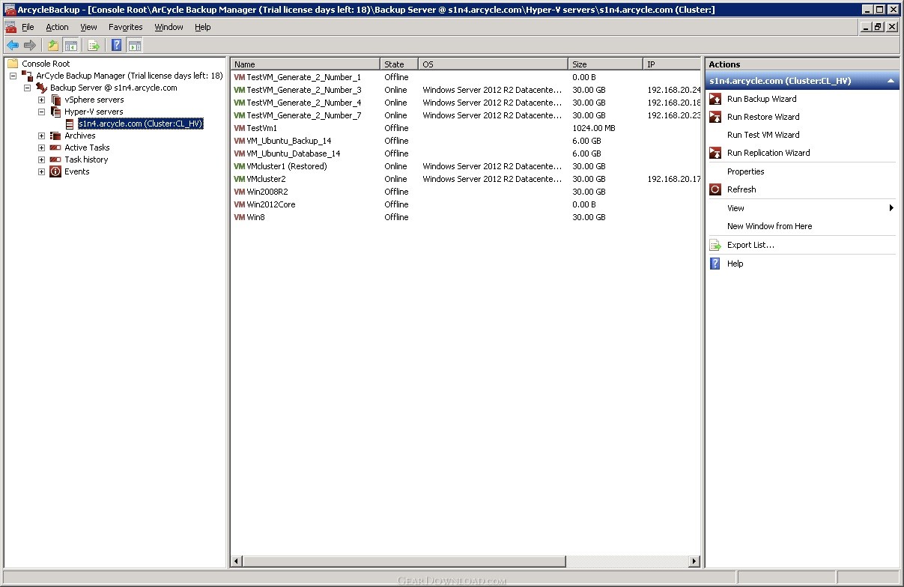Screen dimensions: 904x587
Task: Click the Active Tasks tree icon
Action: click(55, 147)
